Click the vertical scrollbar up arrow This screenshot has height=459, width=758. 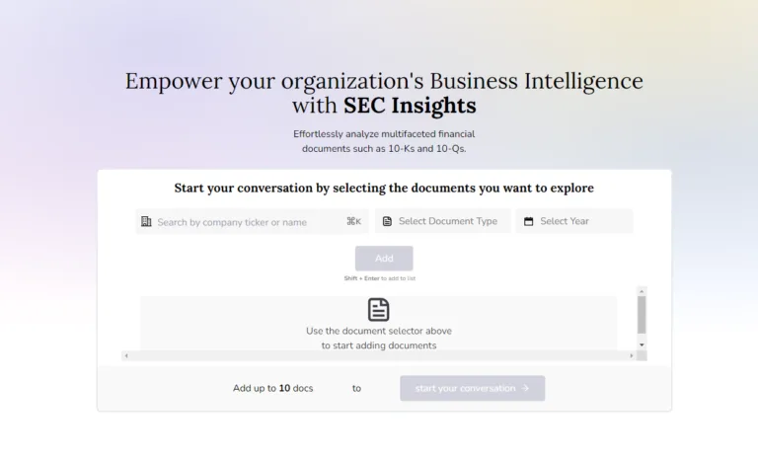(642, 291)
